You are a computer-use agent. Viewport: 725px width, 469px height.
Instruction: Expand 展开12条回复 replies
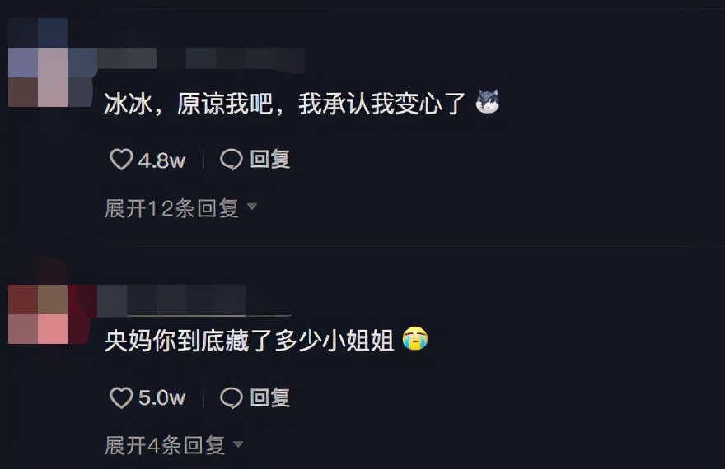tap(171, 208)
